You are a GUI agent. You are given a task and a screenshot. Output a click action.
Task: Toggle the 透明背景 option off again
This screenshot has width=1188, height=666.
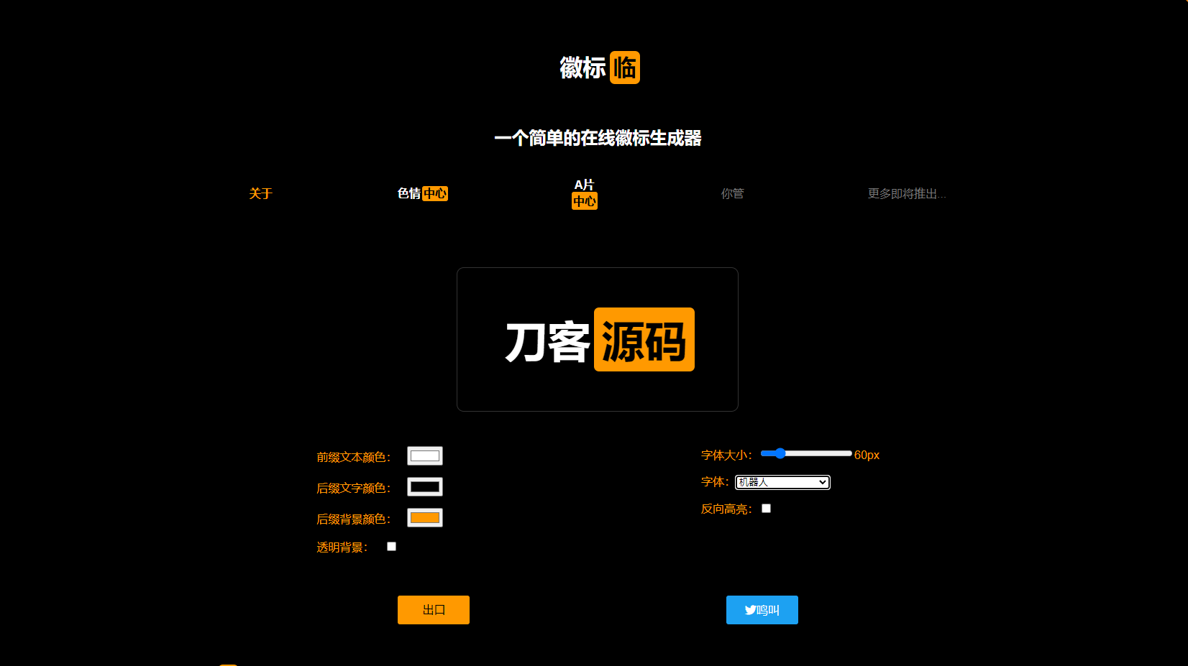click(x=391, y=546)
